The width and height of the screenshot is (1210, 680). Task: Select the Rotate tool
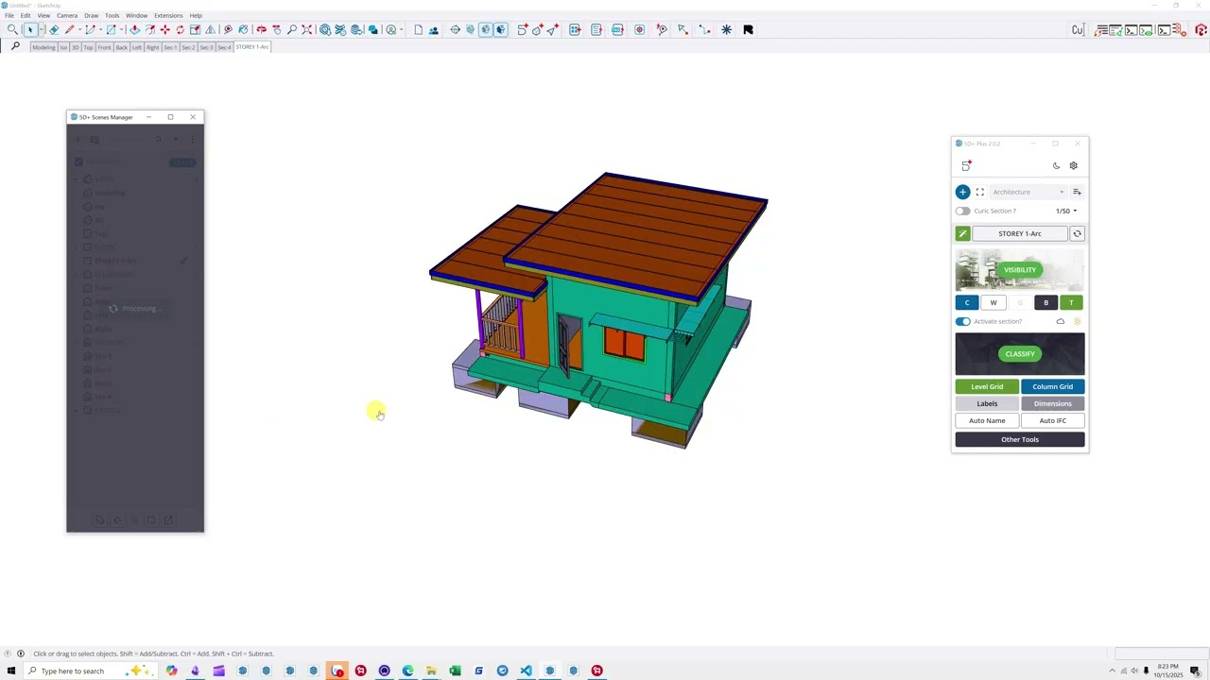[180, 29]
